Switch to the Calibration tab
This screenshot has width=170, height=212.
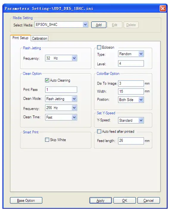pos(40,38)
